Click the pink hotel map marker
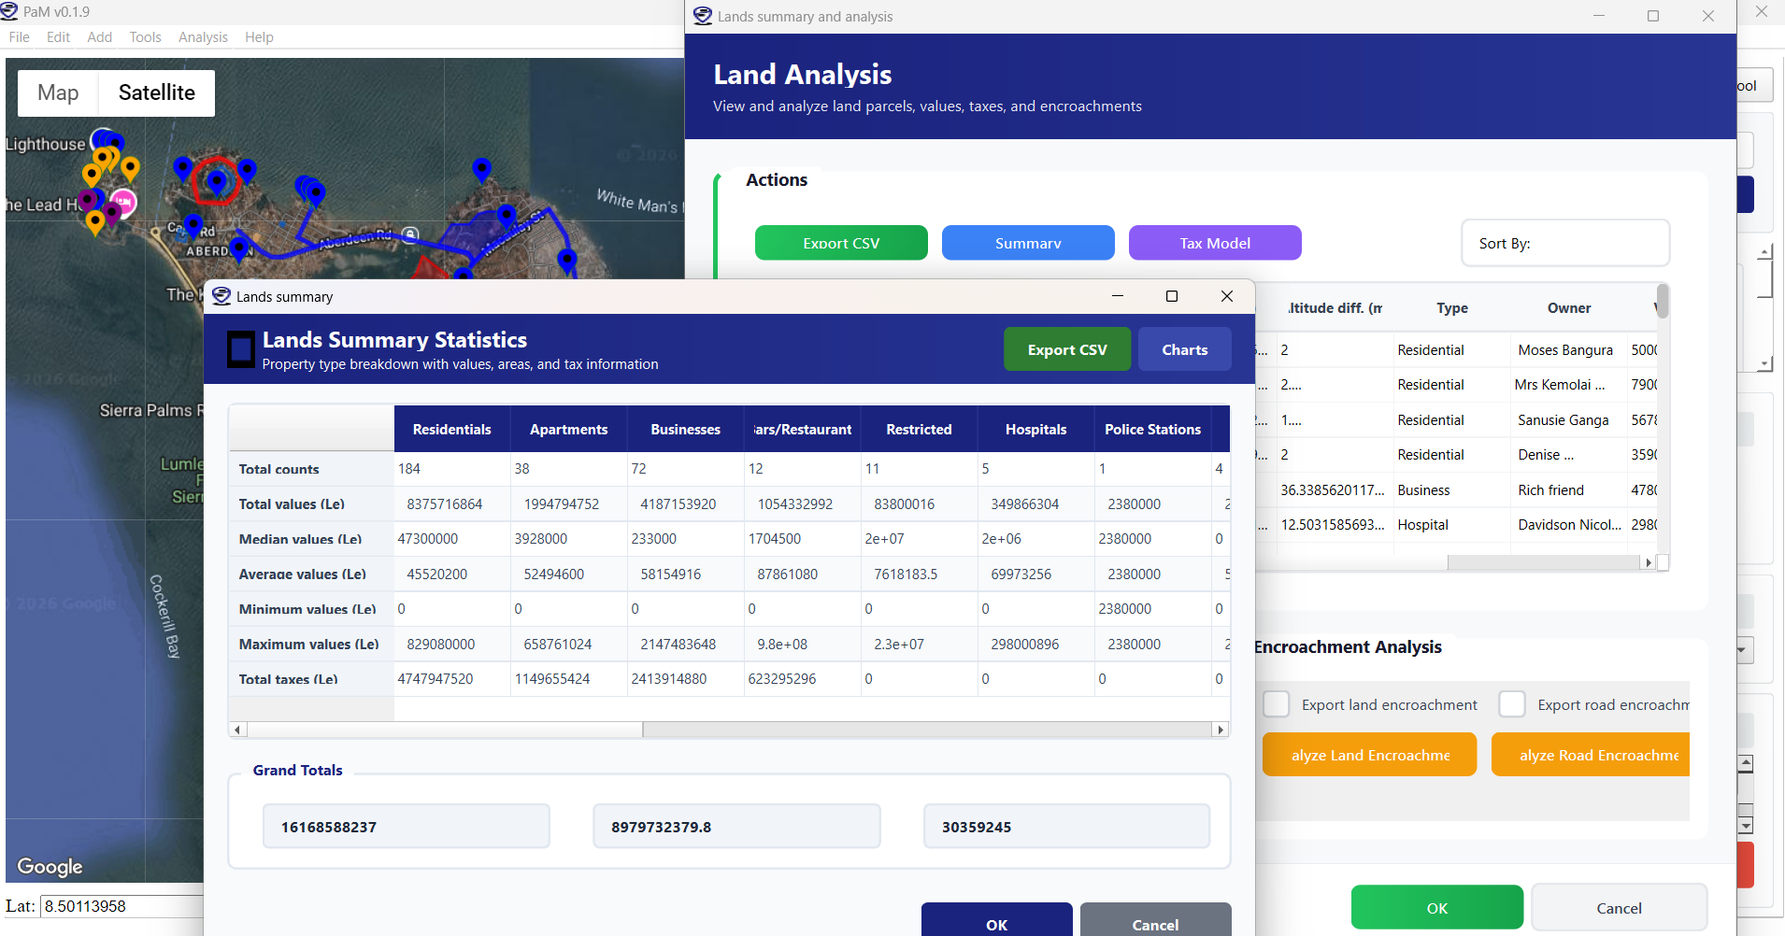This screenshot has height=936, width=1785. point(123,202)
